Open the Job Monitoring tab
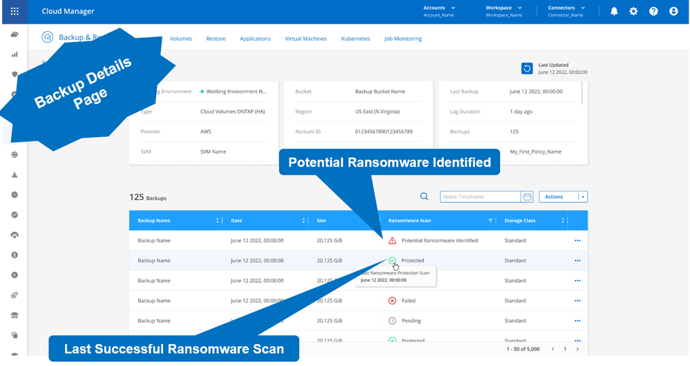 (x=403, y=39)
